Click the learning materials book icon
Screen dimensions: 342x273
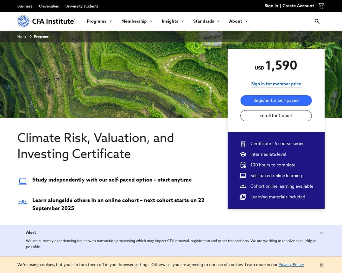coord(243,197)
